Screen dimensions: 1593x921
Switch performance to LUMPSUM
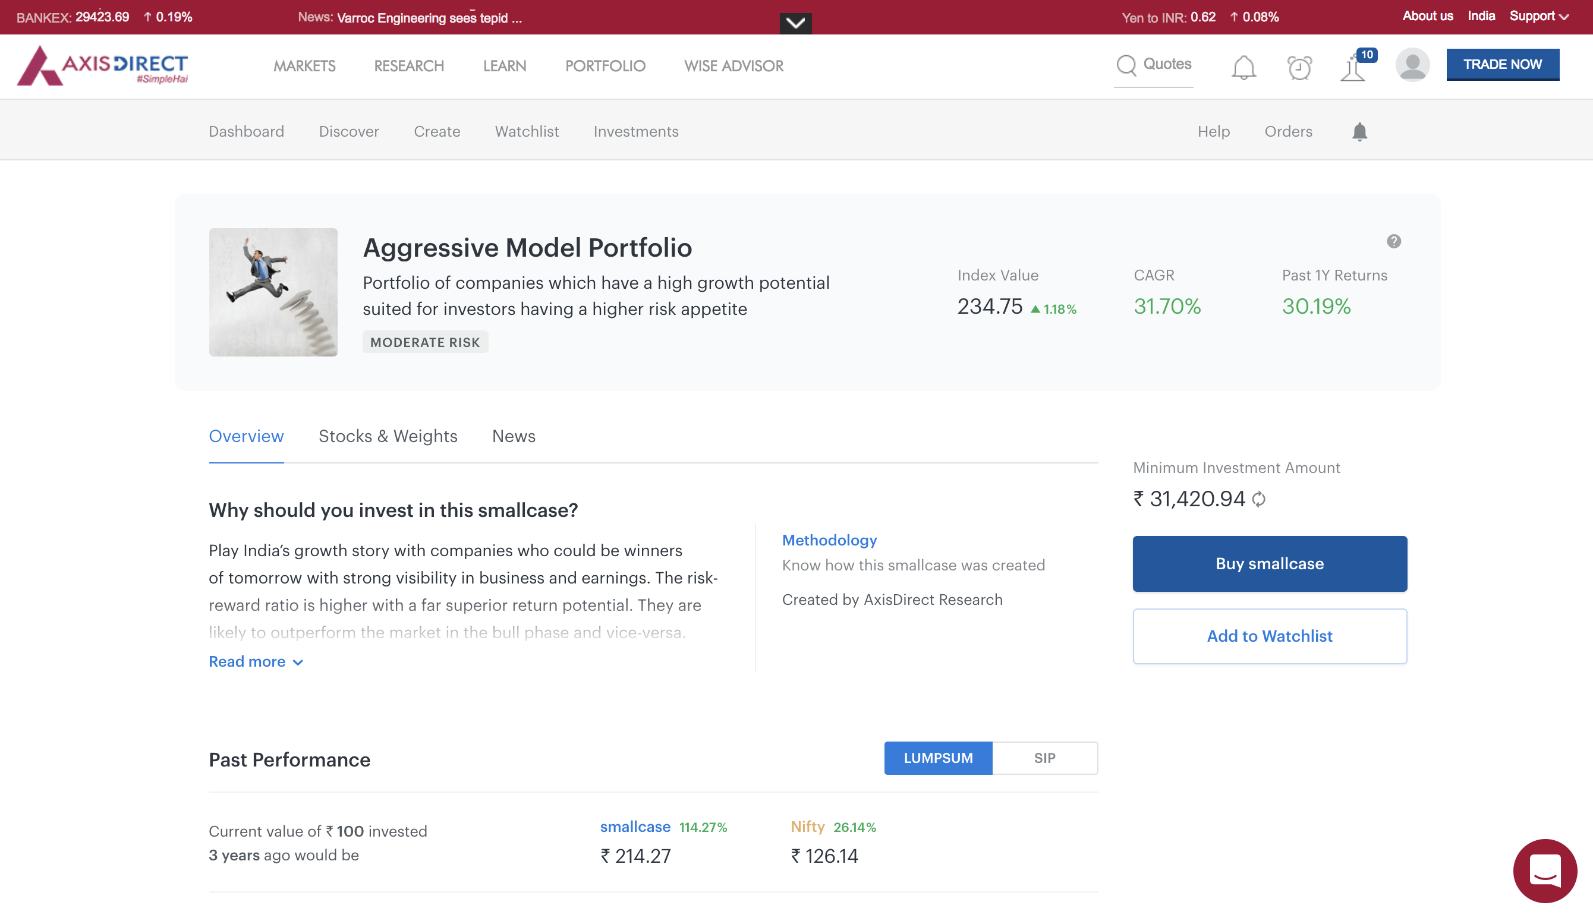tap(938, 758)
